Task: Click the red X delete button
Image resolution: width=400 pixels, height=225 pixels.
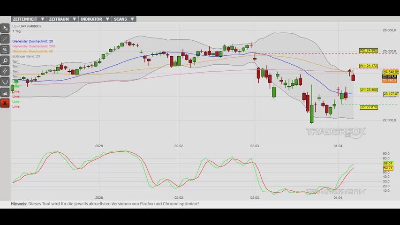Action: [5, 103]
